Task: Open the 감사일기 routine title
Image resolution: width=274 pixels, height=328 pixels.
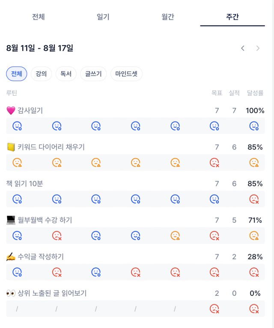Action: point(30,110)
